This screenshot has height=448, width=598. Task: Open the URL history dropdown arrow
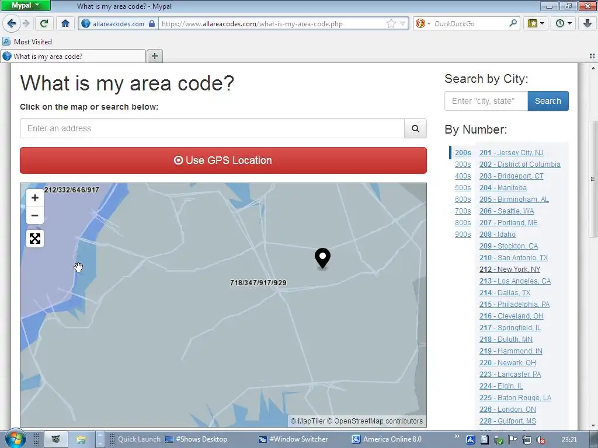(402, 23)
